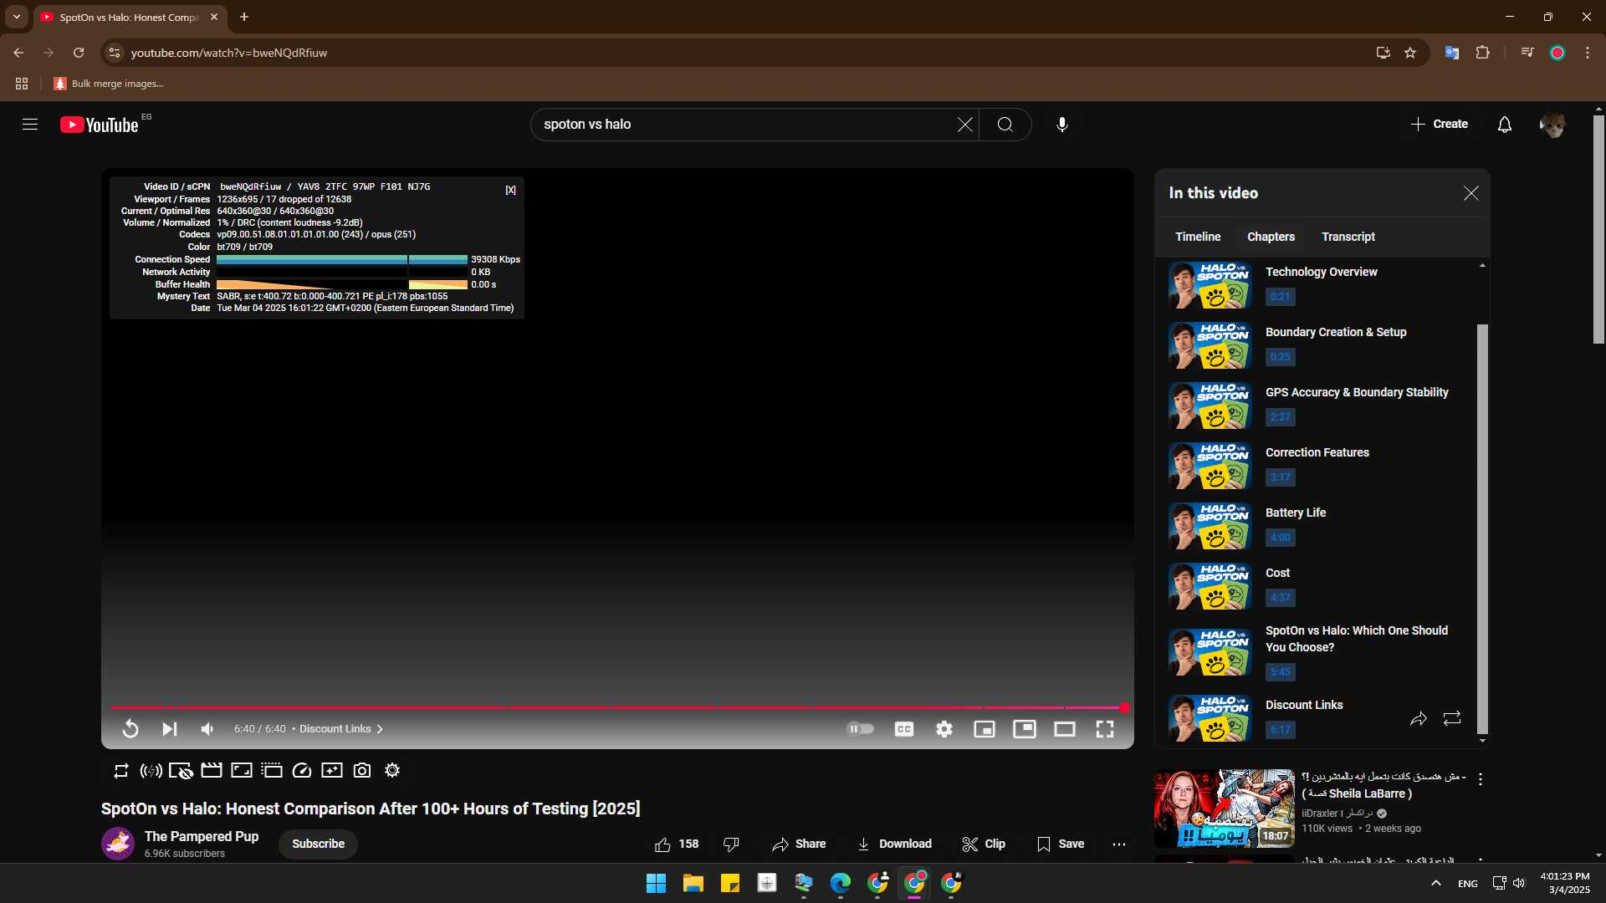Open the Create menu

(1439, 124)
